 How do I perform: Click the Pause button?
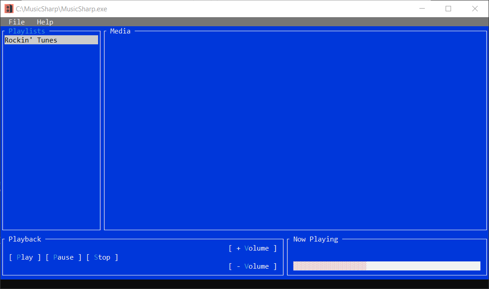pos(64,257)
